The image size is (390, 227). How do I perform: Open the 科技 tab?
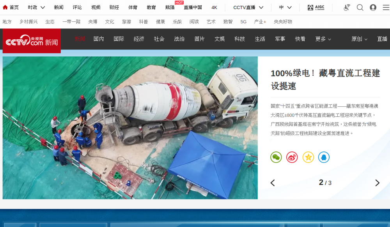tap(240, 39)
